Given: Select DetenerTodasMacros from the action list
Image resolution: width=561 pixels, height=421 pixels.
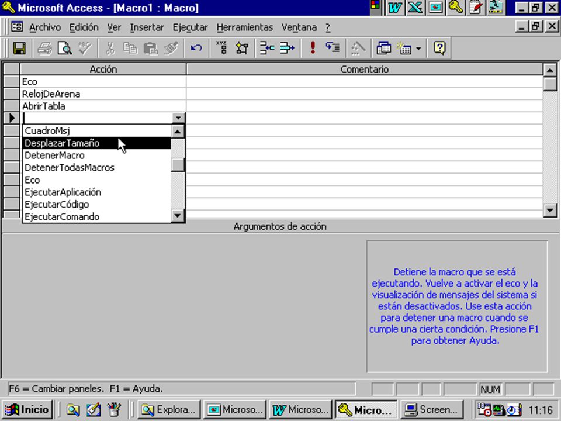Looking at the screenshot, I should (x=96, y=168).
